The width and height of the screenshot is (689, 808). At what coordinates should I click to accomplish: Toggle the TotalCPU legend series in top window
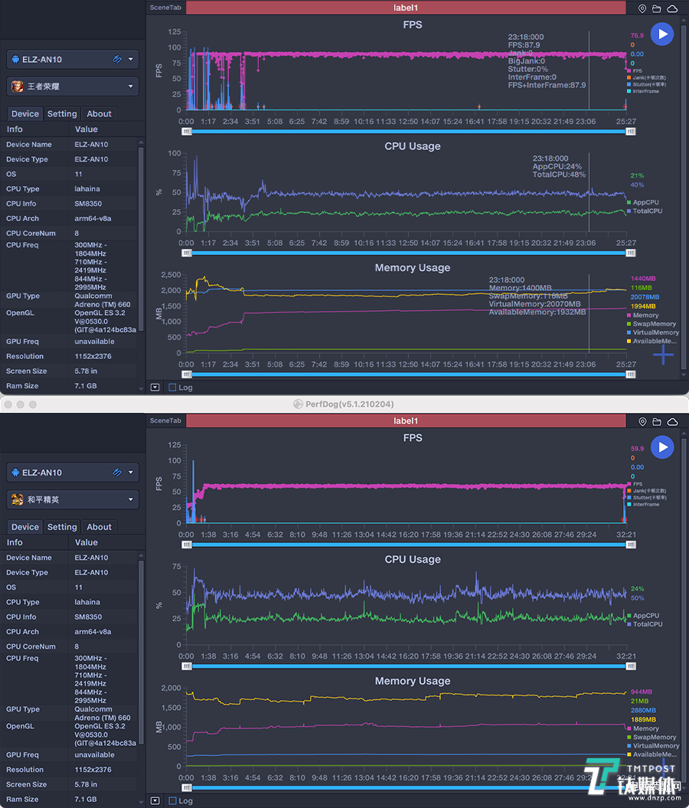[x=644, y=211]
